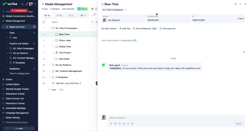Expand the Chive-Jade folder row
Image resolution: width=248 pixels, height=131 pixels.
(53, 40)
